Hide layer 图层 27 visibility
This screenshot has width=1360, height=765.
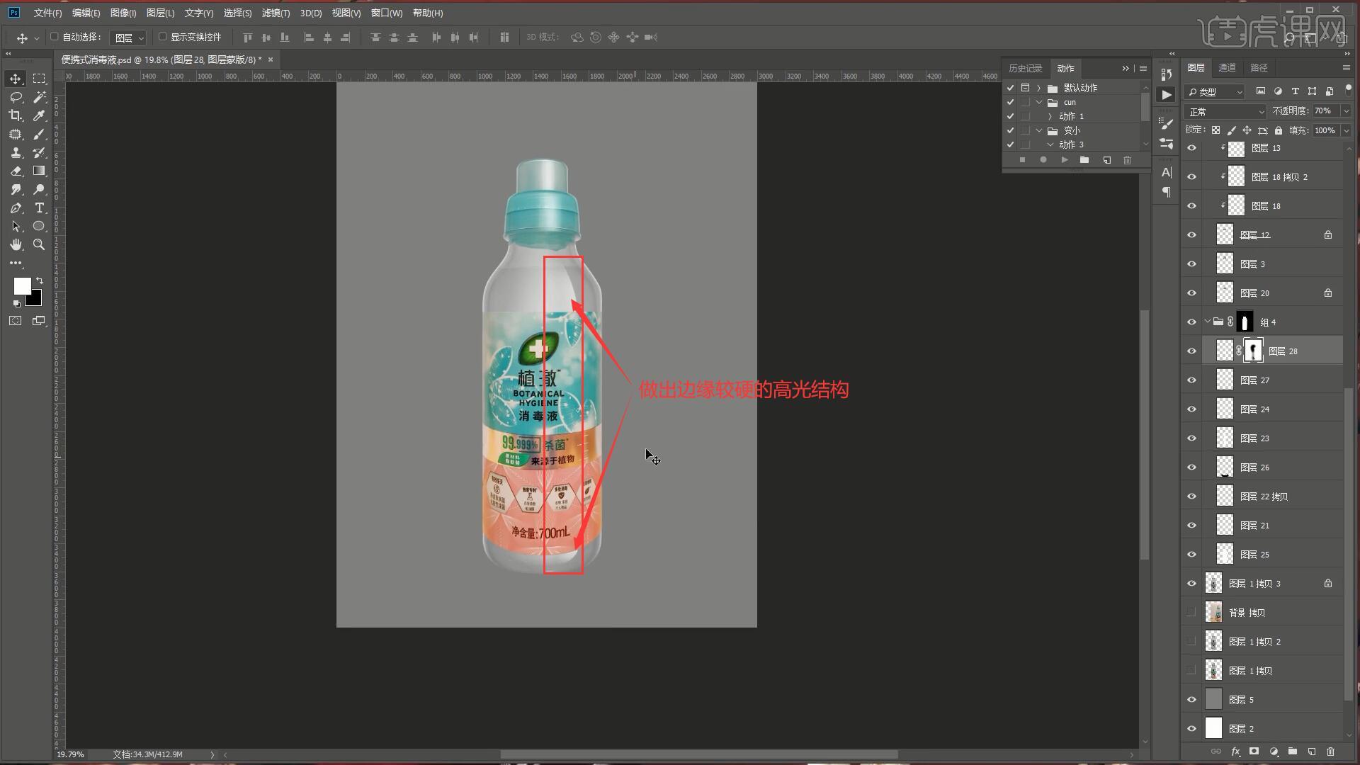click(1191, 380)
